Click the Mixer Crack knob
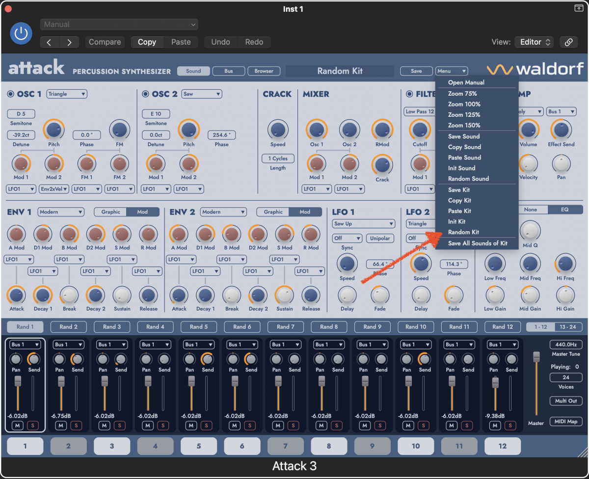Screen dimensions: 589x479 pyautogui.click(x=382, y=164)
